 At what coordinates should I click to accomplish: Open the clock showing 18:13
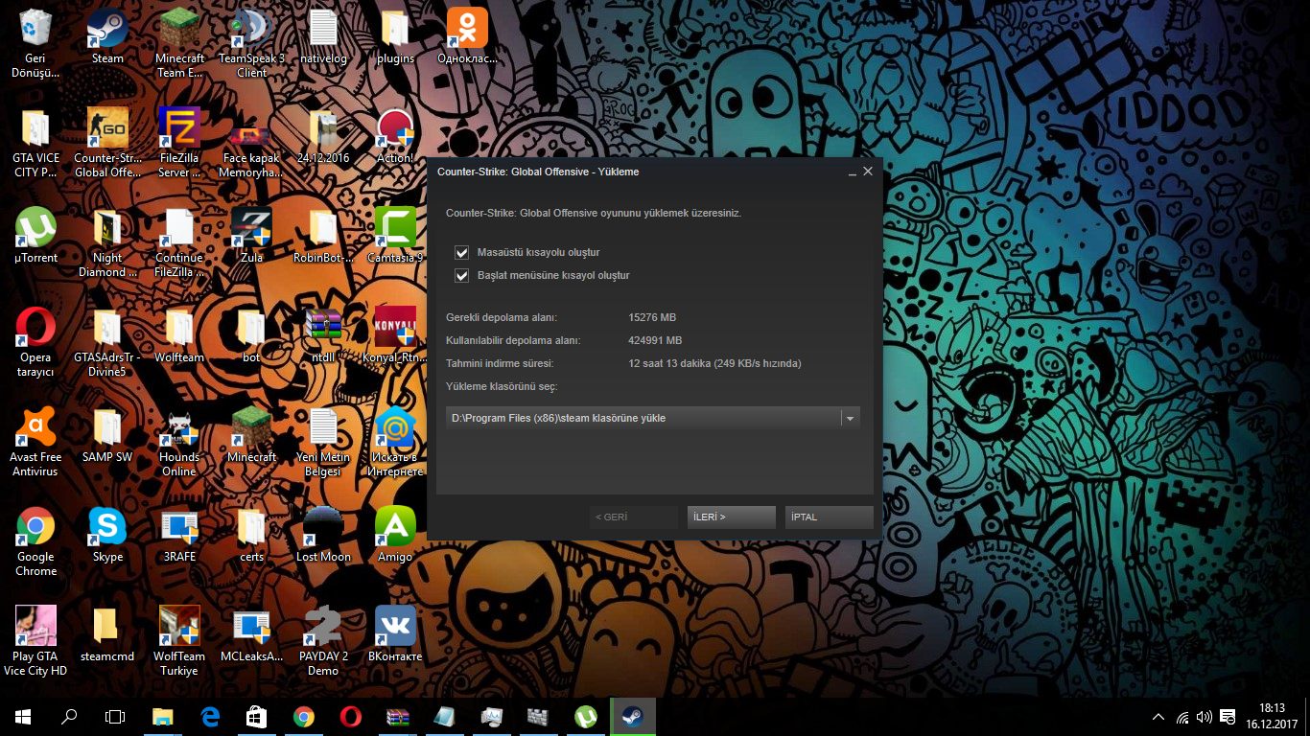1273,717
